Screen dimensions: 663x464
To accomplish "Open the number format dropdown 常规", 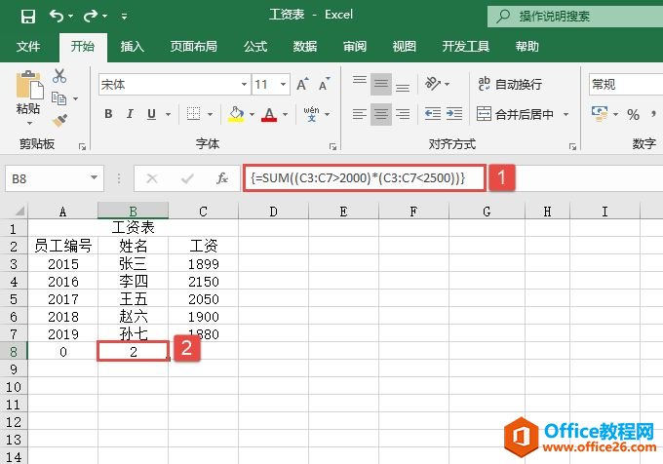I will coord(624,85).
